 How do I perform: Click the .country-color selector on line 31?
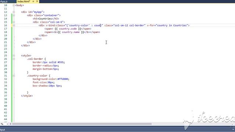[x=37, y=76]
